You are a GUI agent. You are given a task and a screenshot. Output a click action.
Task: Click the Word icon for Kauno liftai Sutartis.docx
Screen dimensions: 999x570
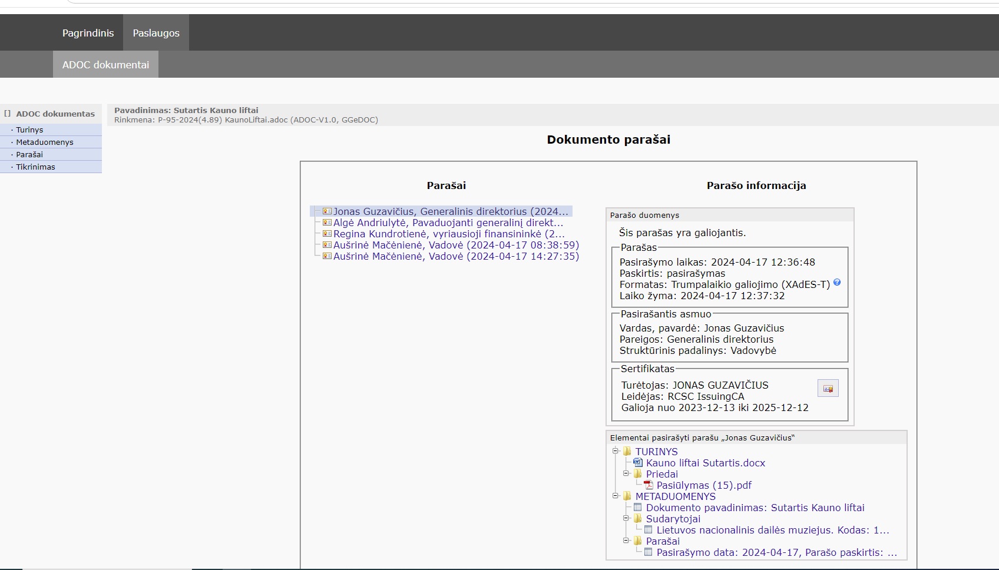coord(637,463)
